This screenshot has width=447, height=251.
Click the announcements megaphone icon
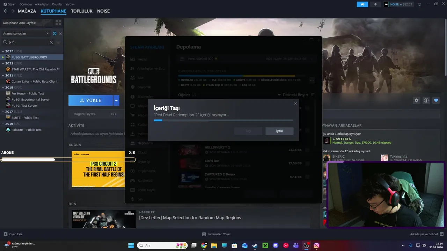coord(362,4)
